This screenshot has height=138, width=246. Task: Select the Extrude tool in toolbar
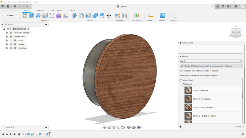click(x=31, y=16)
